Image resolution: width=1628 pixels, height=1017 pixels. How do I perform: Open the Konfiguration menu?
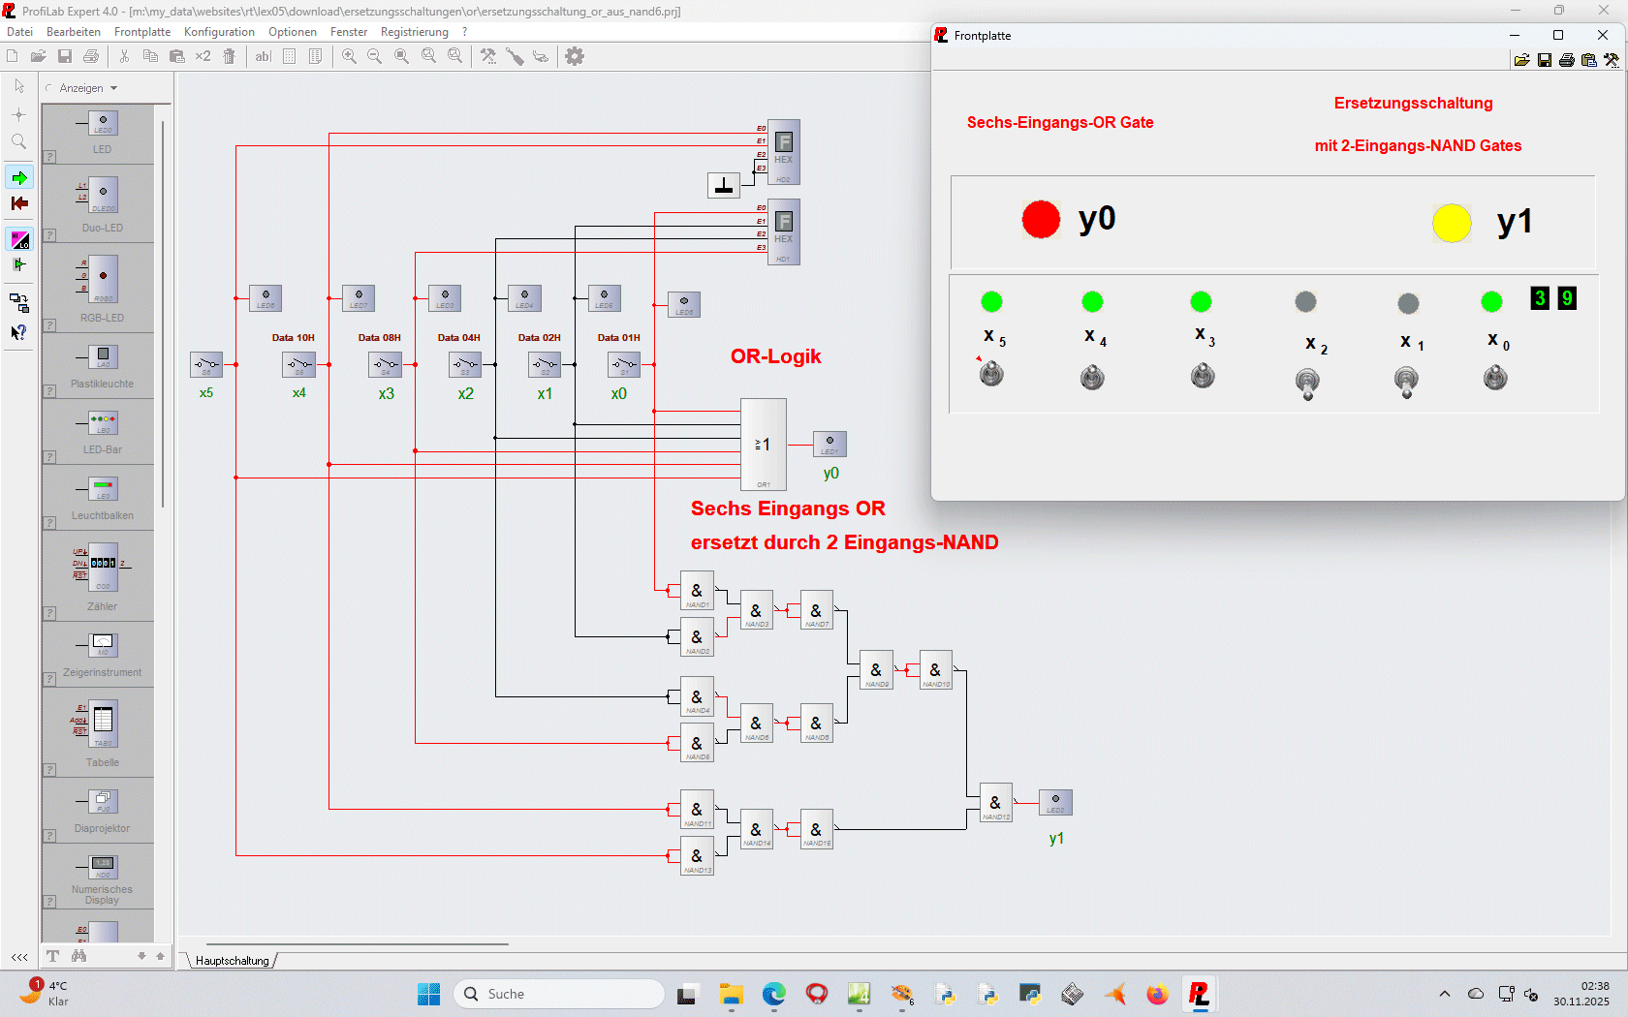click(219, 32)
